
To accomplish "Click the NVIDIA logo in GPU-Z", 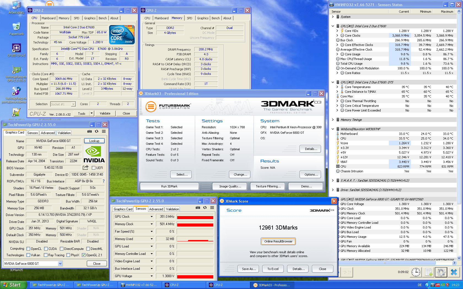I will click(x=94, y=154).
